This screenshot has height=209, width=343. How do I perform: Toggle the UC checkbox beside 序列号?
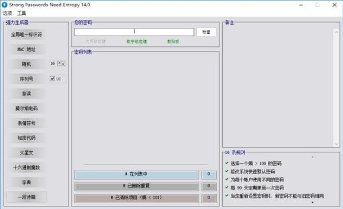(53, 79)
